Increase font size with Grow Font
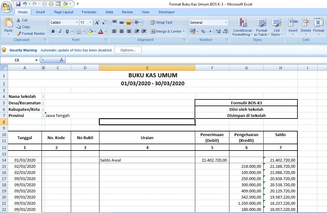327x213 pixels. tap(97, 22)
